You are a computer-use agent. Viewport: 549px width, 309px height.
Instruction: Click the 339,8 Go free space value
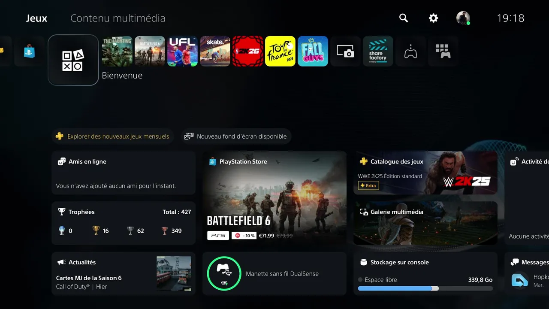point(480,279)
